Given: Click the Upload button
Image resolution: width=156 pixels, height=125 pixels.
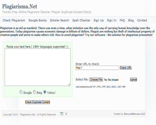Looking at the screenshot, I should (134, 80).
